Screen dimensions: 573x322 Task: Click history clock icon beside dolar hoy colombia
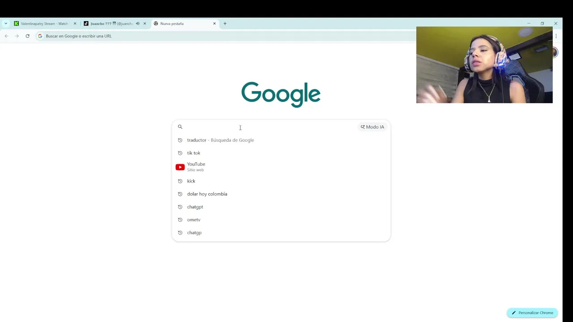[x=180, y=194]
